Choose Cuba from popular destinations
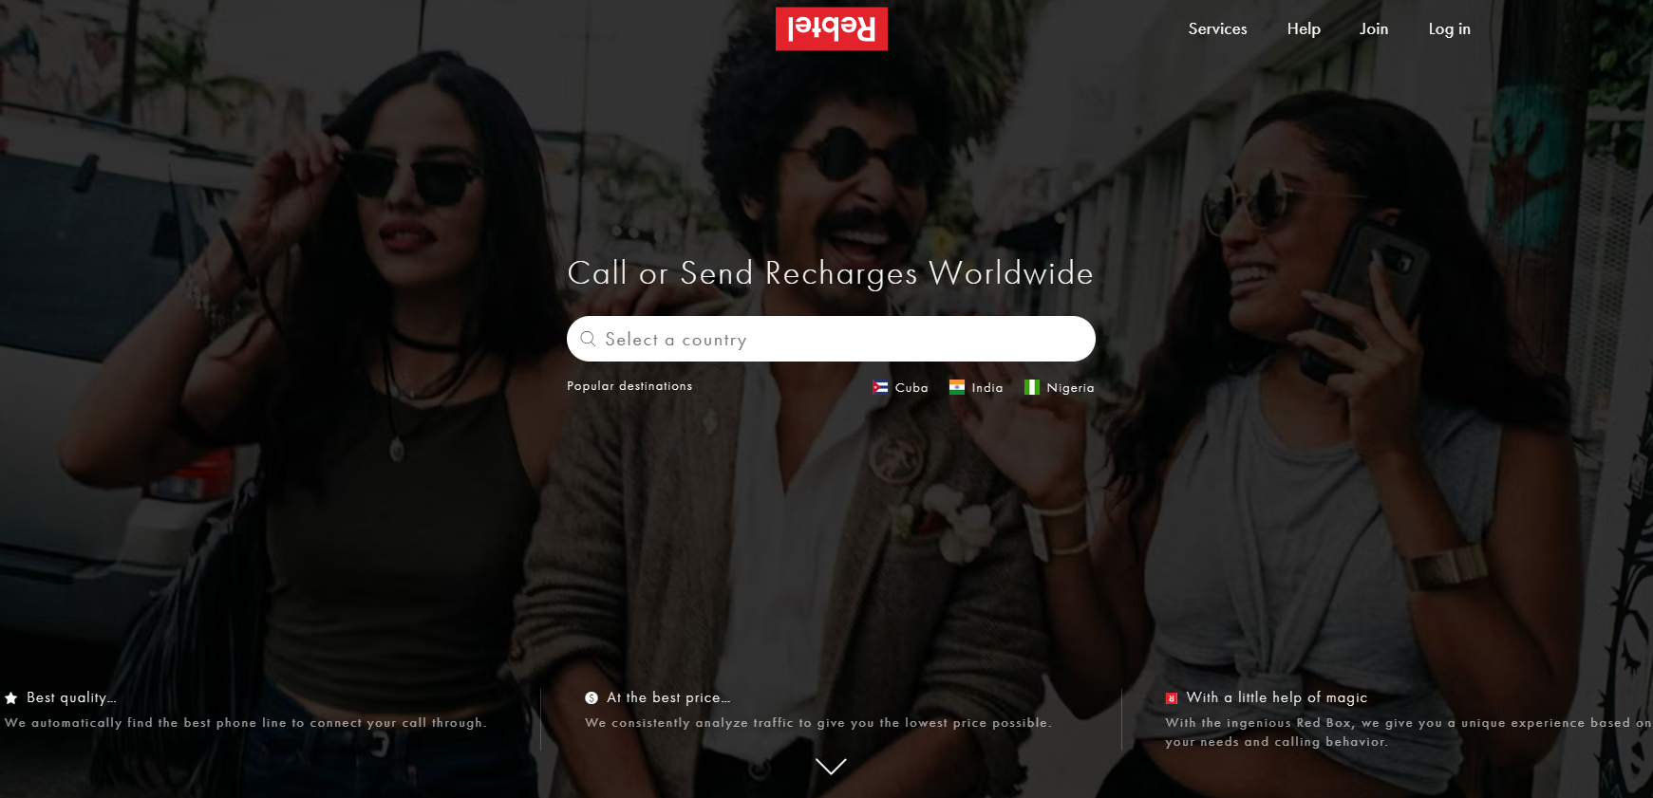 900,387
